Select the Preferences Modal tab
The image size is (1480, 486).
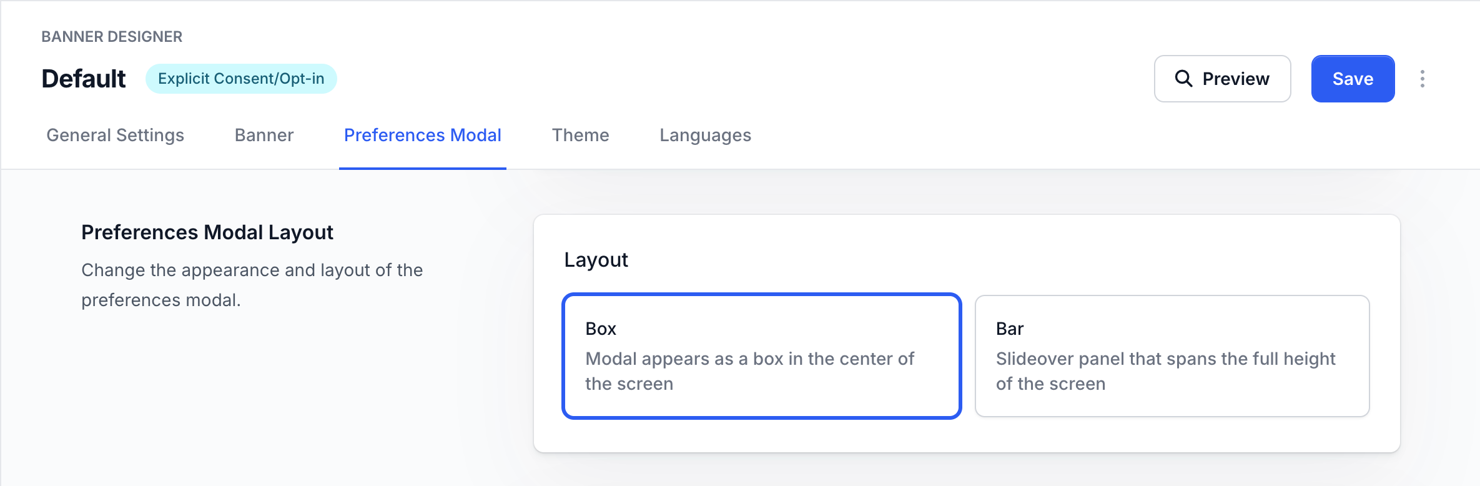pyautogui.click(x=423, y=136)
